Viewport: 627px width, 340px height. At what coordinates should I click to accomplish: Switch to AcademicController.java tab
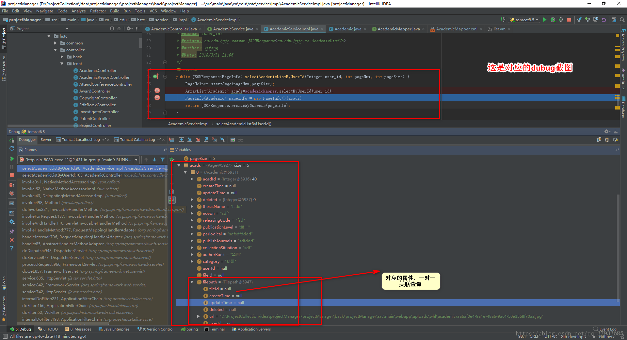174,29
